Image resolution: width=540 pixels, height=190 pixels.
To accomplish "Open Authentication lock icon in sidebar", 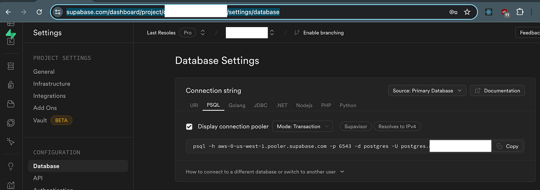I will coord(11,85).
